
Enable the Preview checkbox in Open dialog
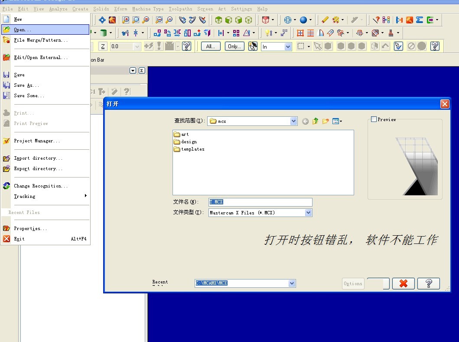(374, 119)
